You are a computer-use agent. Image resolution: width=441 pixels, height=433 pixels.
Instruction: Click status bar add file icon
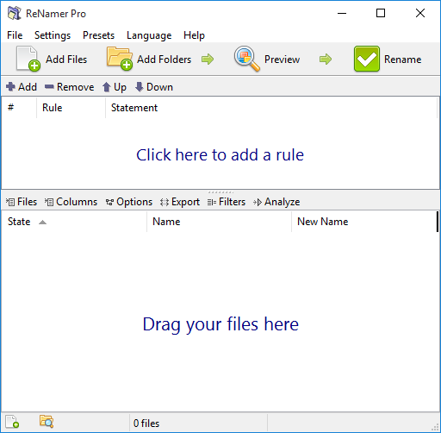pyautogui.click(x=12, y=422)
